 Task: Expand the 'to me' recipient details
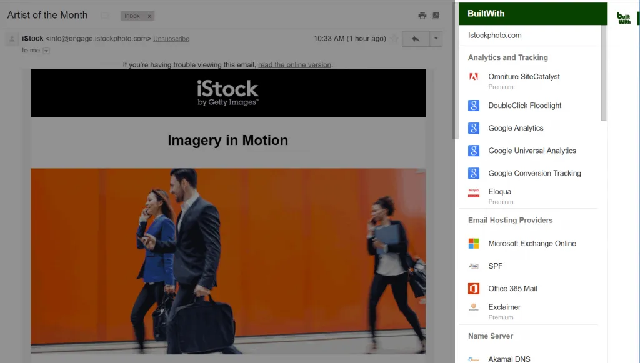[x=46, y=51]
